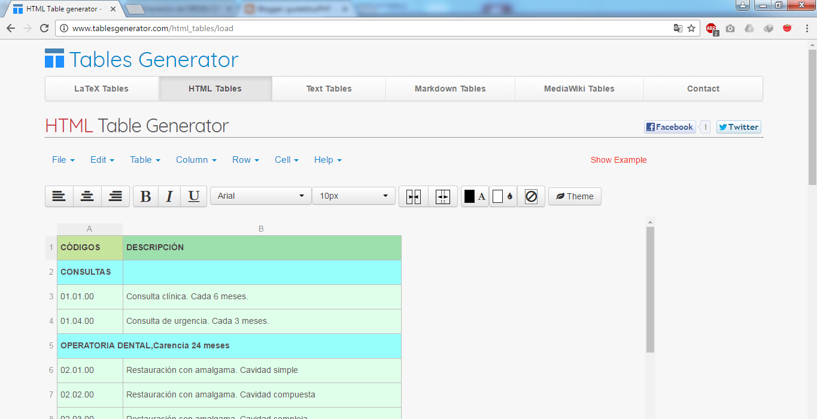Open the Theme selector

pos(574,196)
